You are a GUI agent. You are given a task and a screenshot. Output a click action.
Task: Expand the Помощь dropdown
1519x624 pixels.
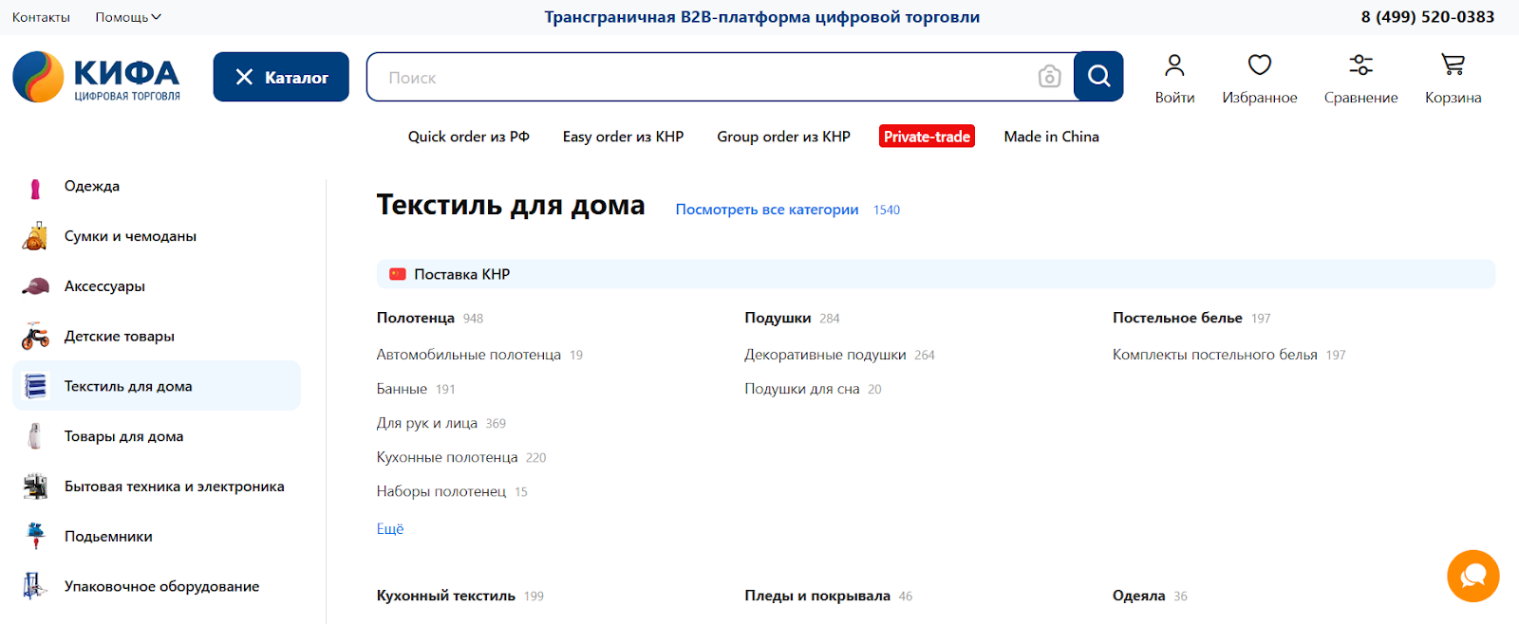pyautogui.click(x=128, y=17)
